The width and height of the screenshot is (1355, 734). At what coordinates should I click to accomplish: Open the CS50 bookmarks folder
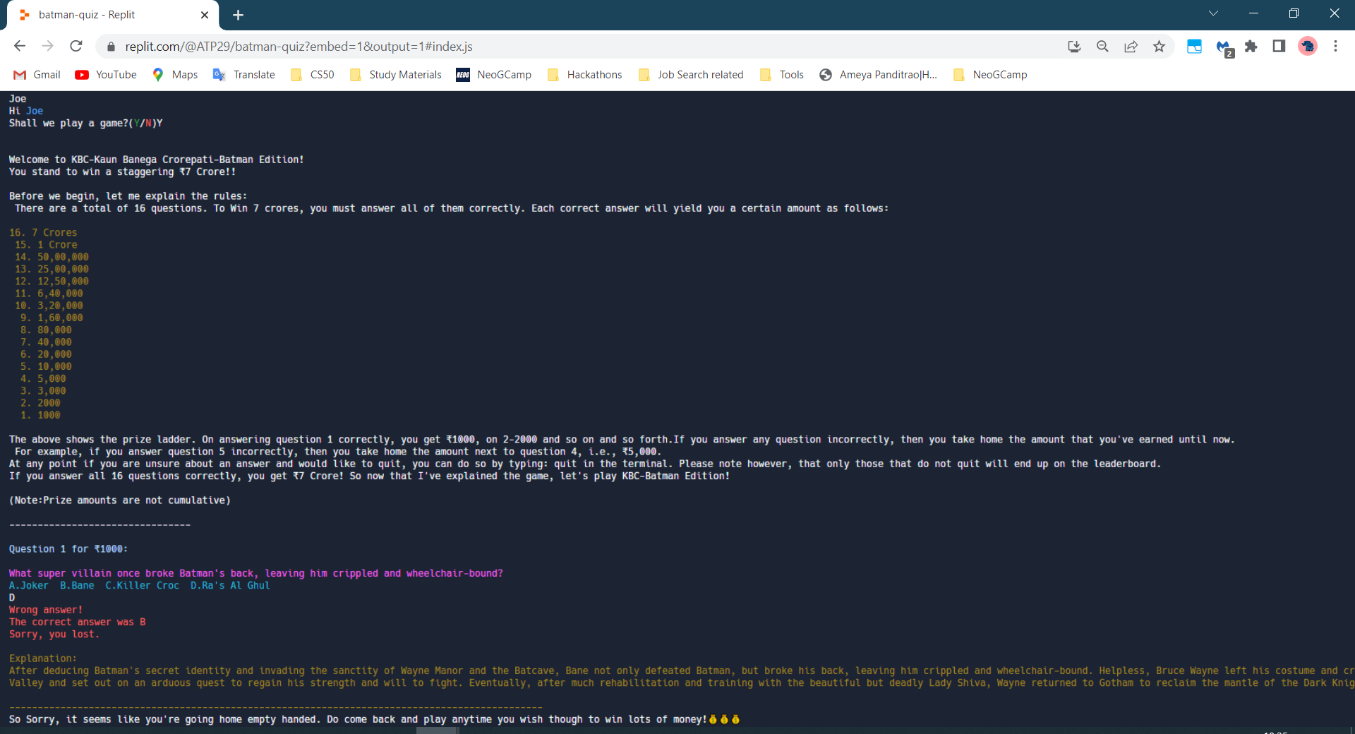point(312,75)
